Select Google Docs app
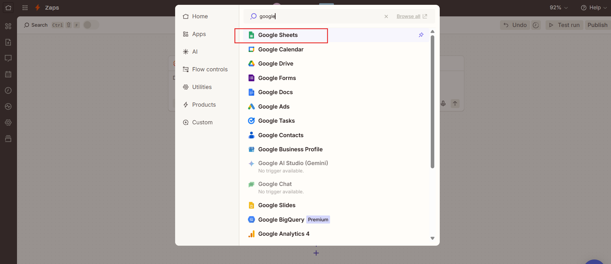 [336, 92]
